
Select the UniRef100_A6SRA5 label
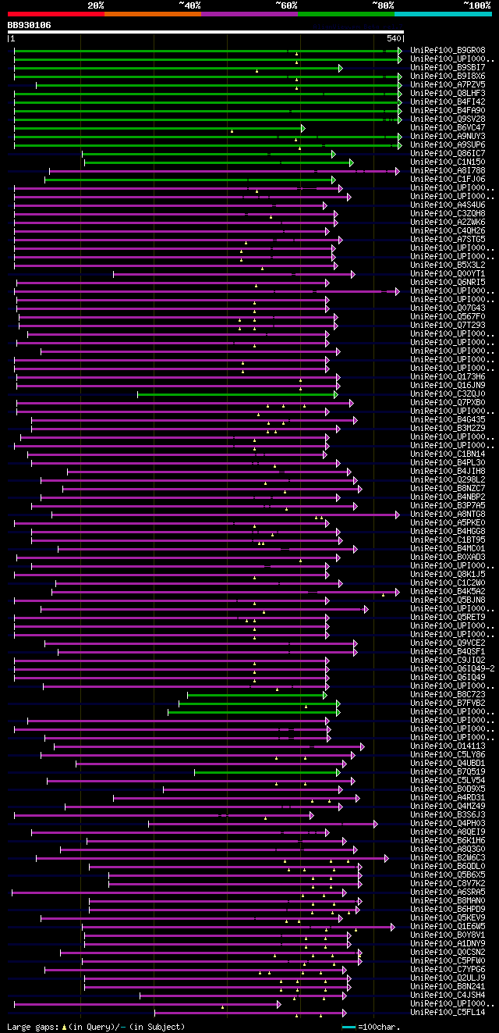(448, 892)
